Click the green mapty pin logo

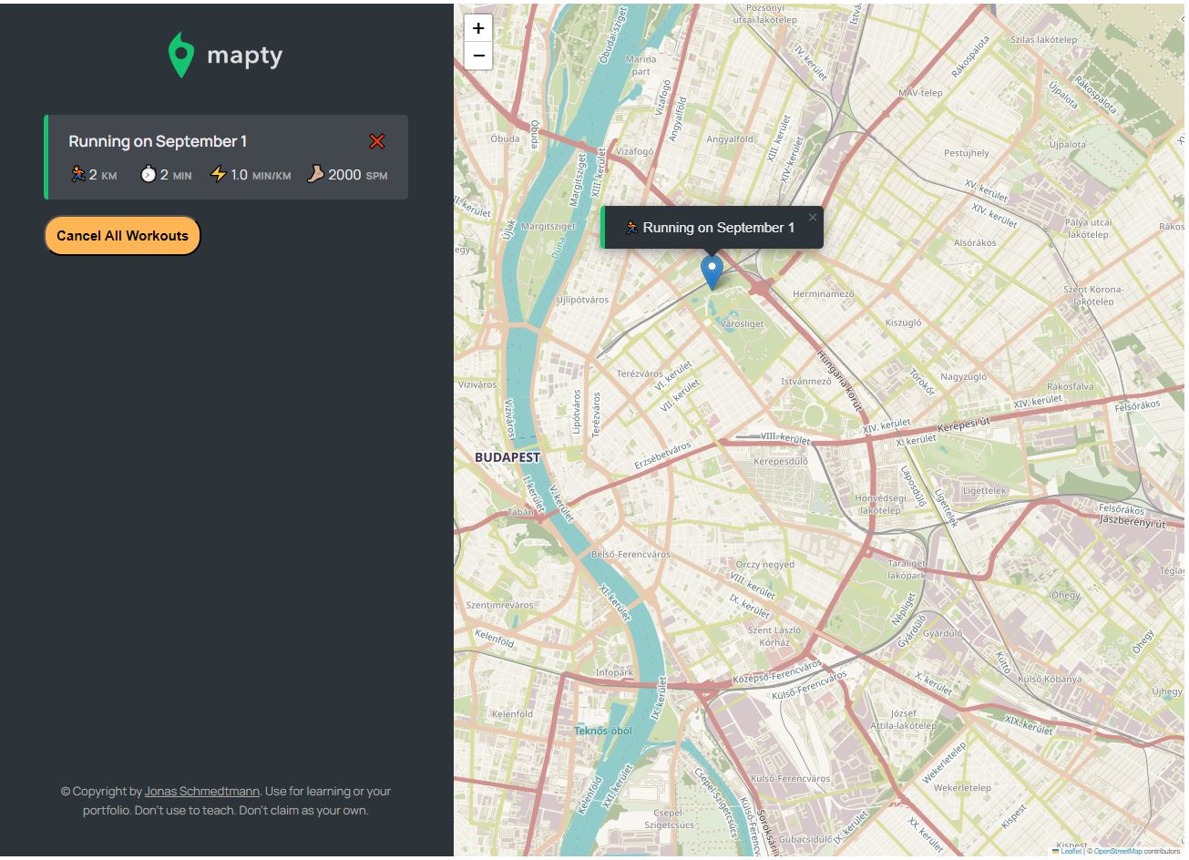[181, 55]
